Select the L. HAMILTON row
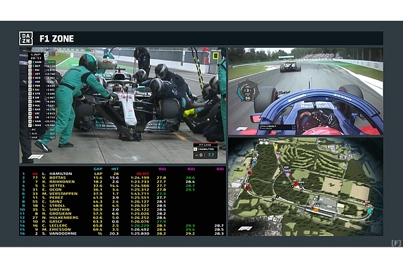 122,174
